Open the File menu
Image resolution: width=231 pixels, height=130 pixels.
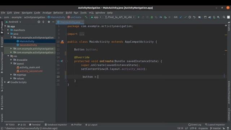3,13
